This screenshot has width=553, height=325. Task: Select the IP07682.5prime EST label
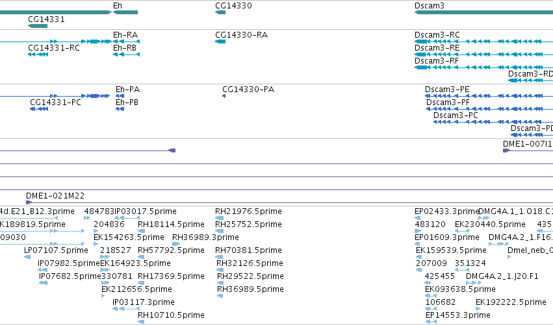(70, 276)
